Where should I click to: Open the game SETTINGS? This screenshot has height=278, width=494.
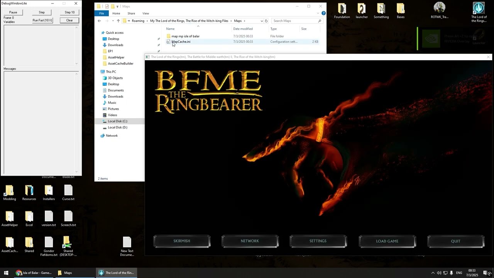[318, 241]
